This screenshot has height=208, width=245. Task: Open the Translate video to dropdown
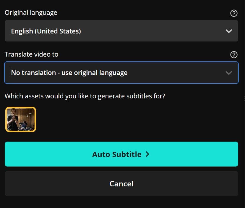(121, 73)
